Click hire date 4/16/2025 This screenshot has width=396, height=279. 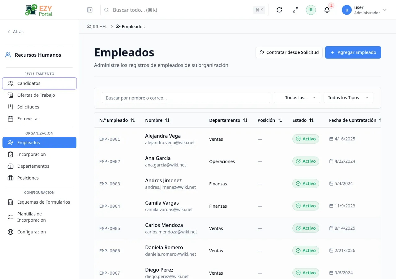coord(345,139)
